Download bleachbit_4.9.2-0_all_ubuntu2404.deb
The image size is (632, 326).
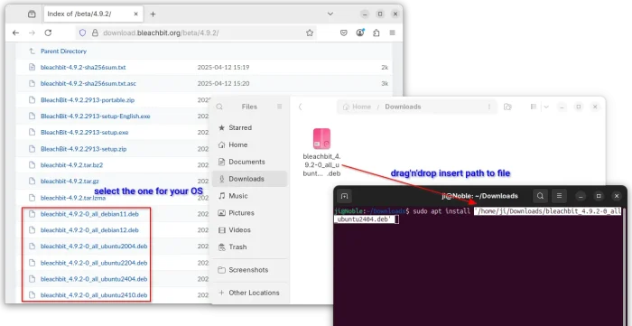click(94, 279)
